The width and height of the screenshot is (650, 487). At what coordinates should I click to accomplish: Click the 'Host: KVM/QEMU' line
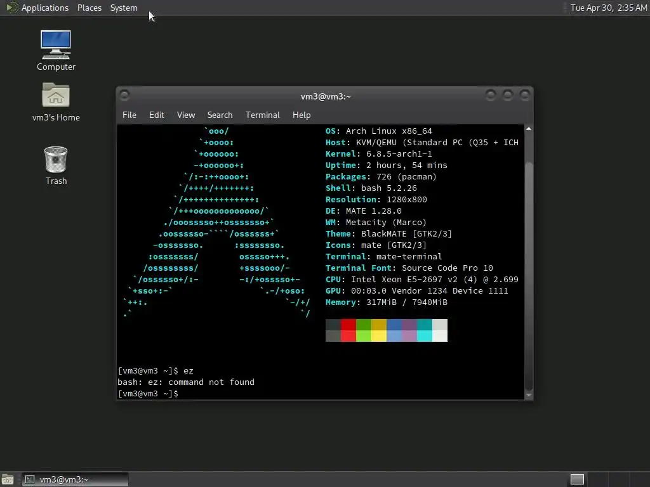(422, 143)
